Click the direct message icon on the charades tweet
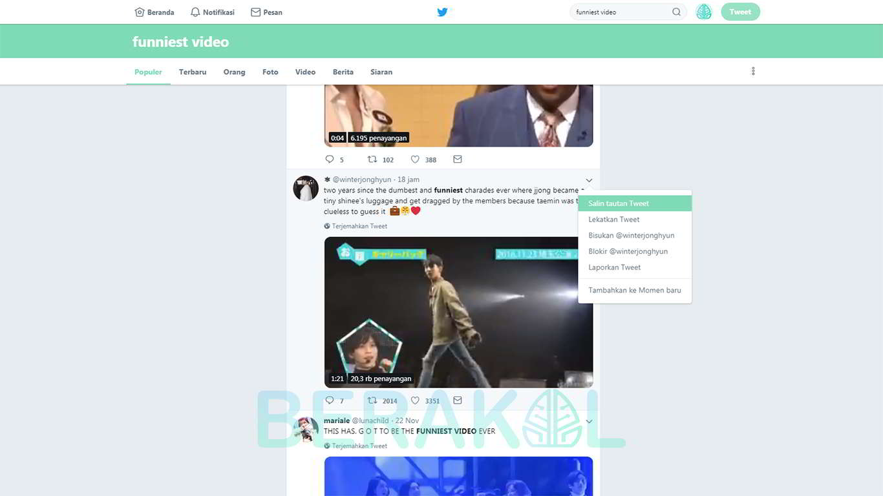 [457, 400]
